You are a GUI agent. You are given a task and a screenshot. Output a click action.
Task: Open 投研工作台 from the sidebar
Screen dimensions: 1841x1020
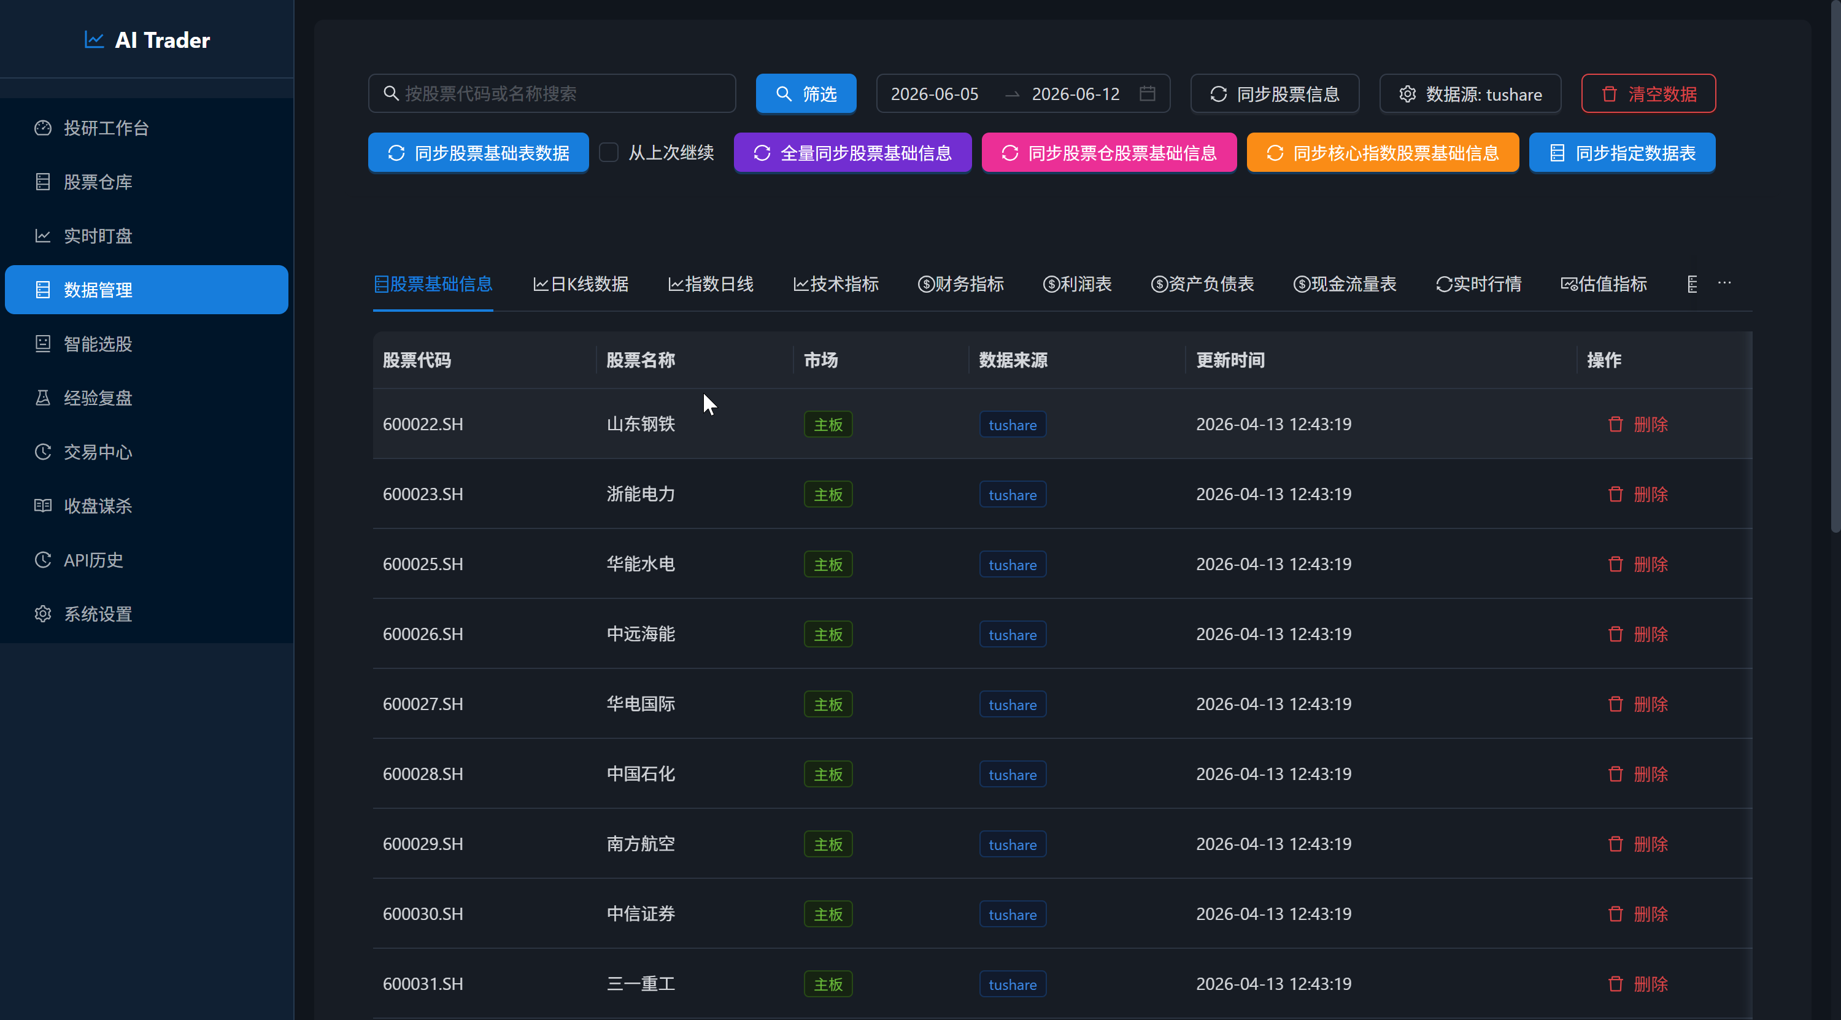point(147,128)
